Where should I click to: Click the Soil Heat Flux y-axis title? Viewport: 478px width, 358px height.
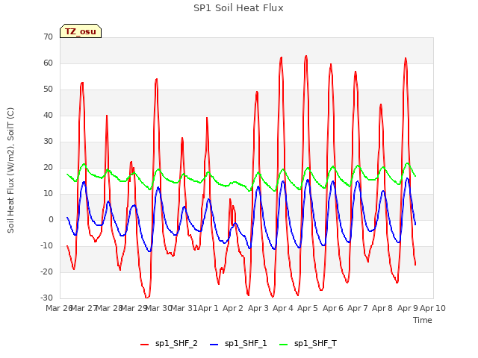(10, 170)
